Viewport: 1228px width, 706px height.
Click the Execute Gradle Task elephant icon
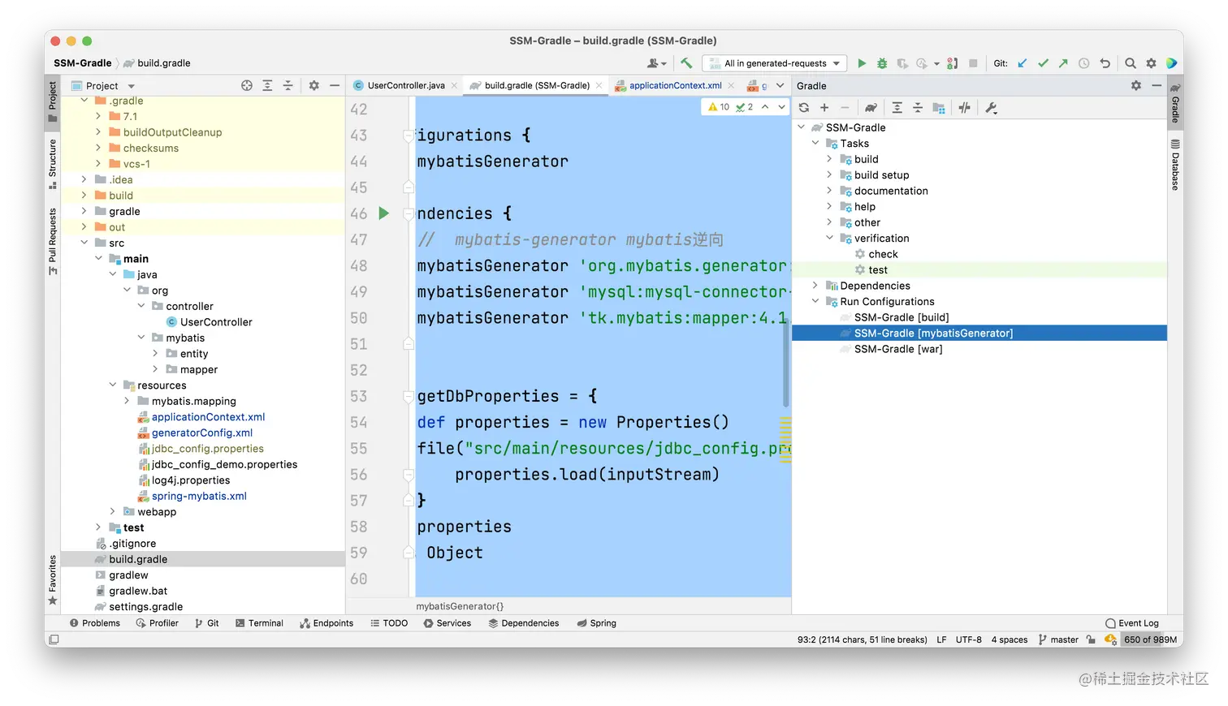(x=871, y=108)
